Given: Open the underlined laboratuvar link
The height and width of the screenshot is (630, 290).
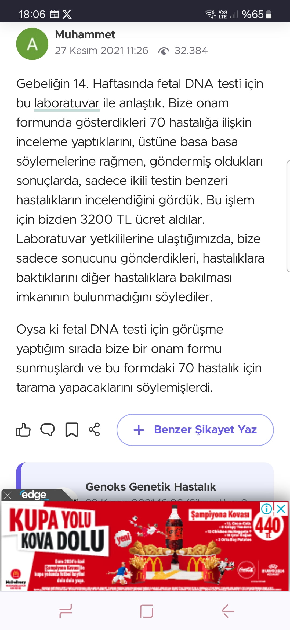Looking at the screenshot, I should [x=67, y=104].
